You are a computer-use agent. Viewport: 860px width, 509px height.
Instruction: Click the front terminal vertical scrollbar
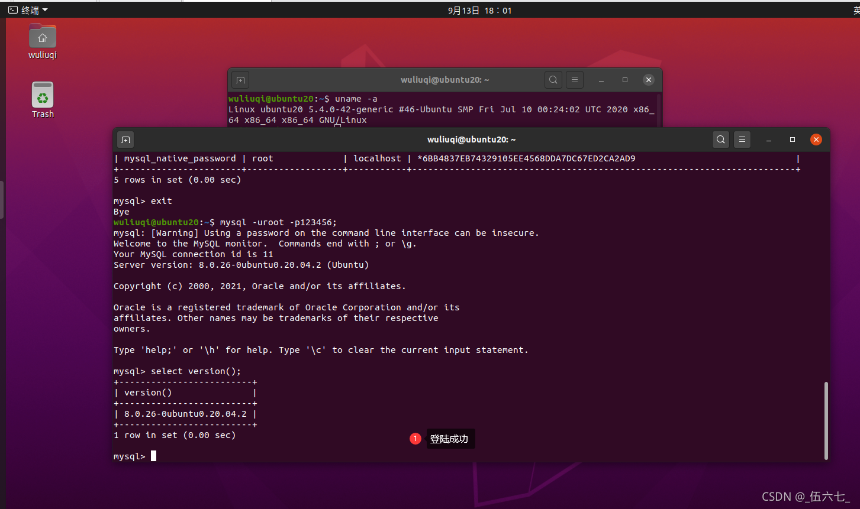click(826, 420)
